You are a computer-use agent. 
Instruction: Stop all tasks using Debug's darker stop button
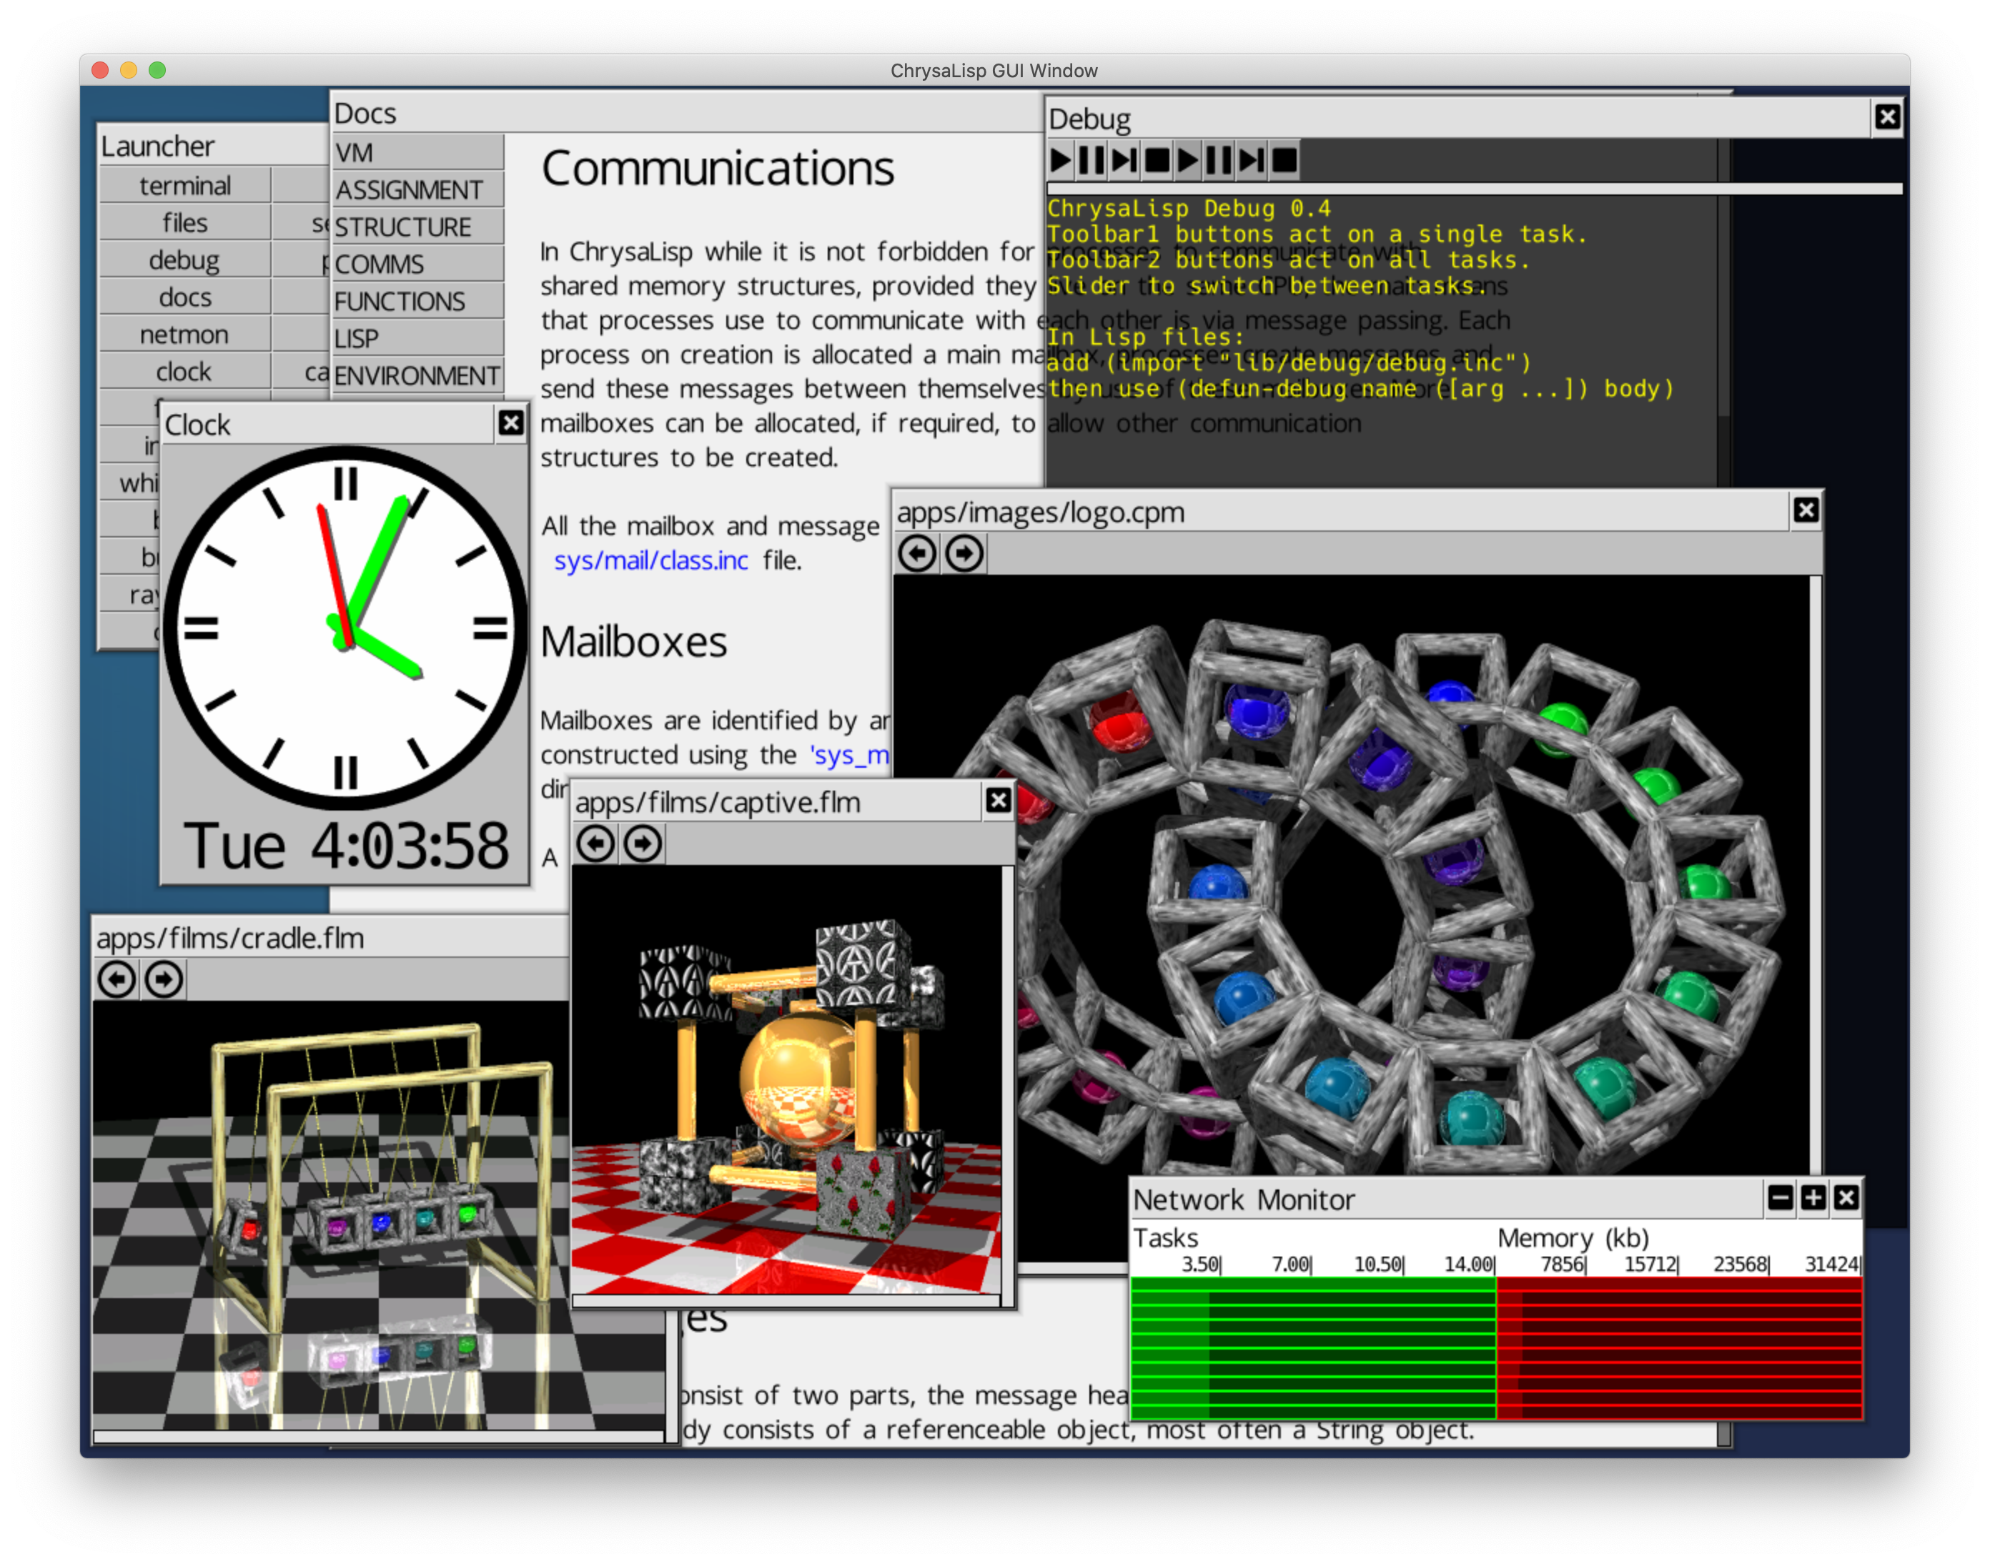coord(1284,160)
